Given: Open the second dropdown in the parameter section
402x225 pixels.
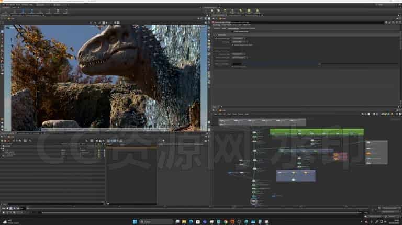Looking at the screenshot, I should (x=238, y=42).
